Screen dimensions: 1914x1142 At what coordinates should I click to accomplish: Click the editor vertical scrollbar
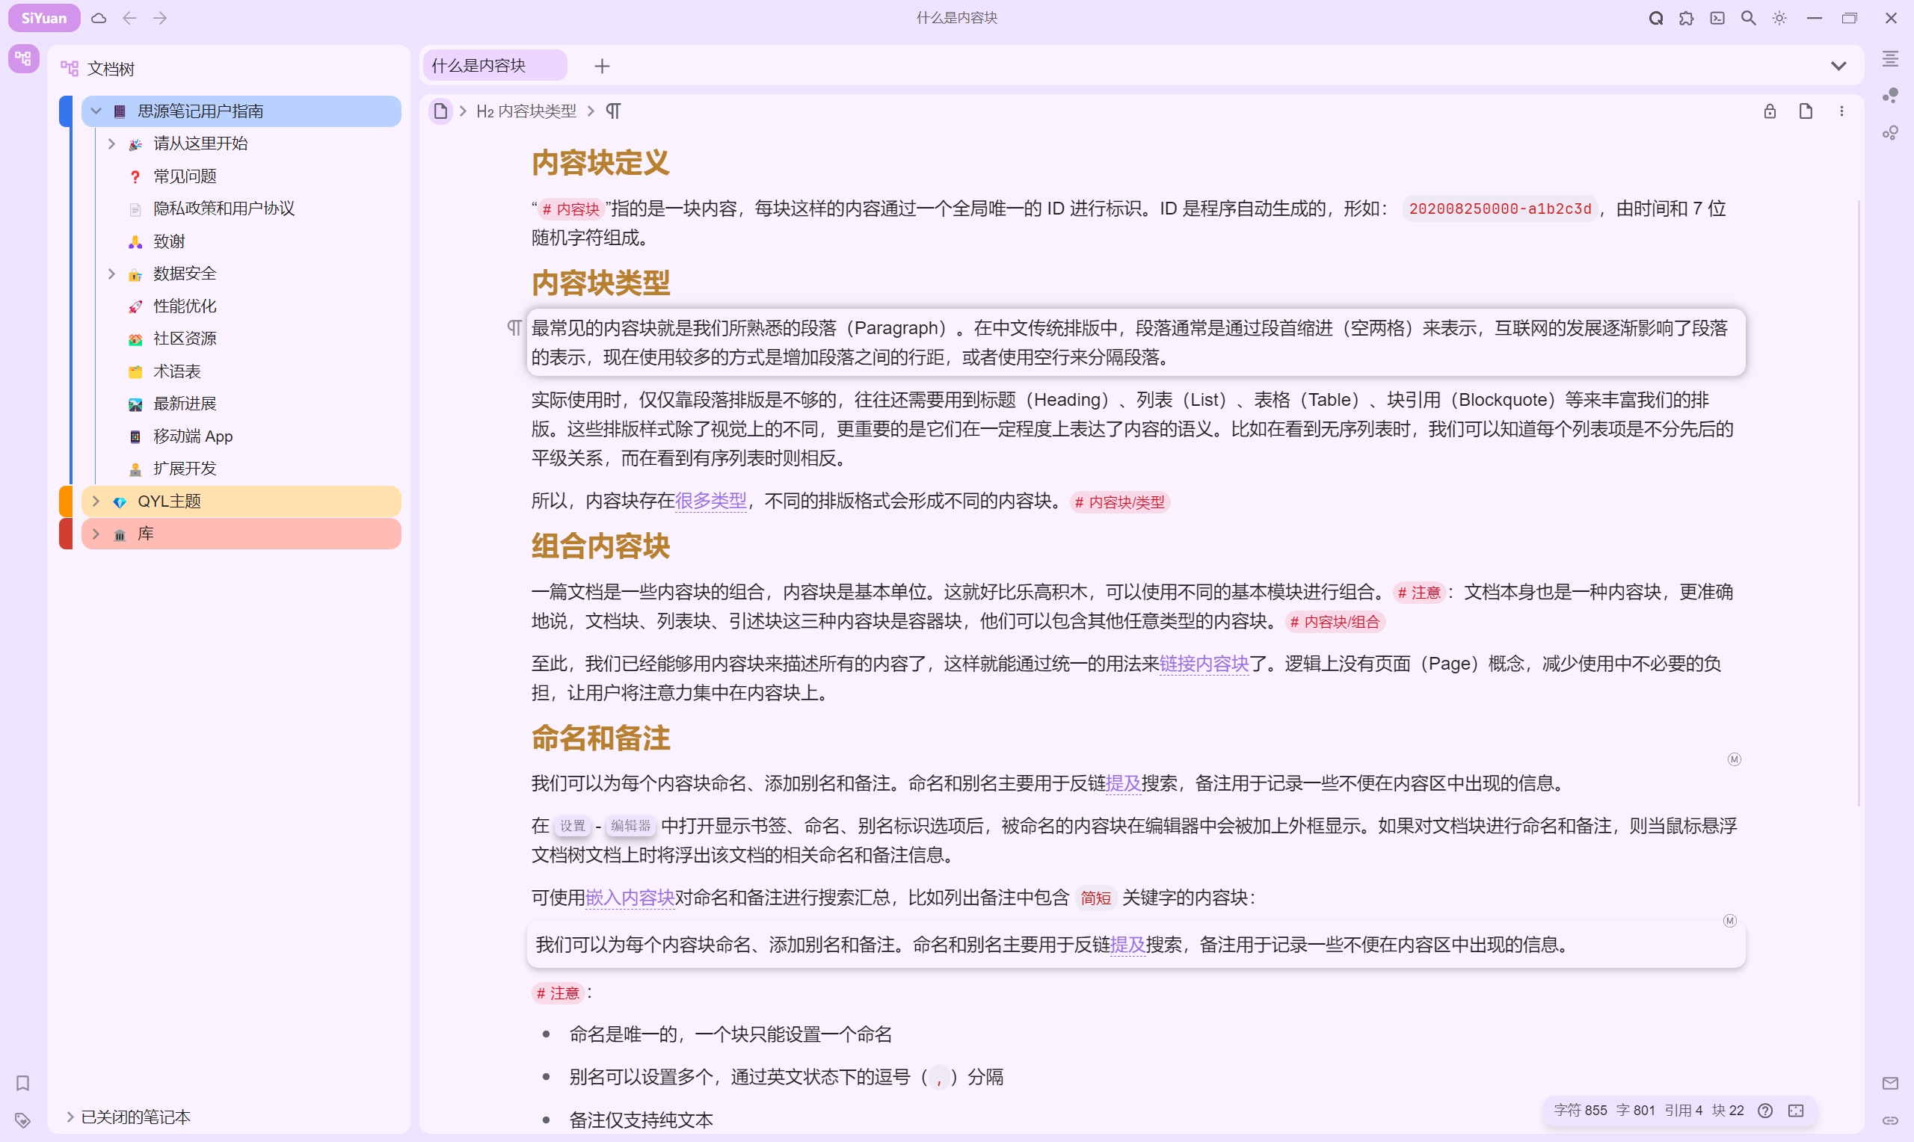[x=1859, y=500]
